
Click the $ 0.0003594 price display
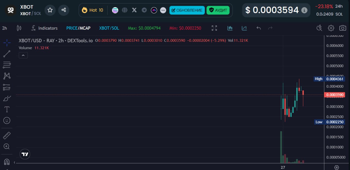coord(272,10)
